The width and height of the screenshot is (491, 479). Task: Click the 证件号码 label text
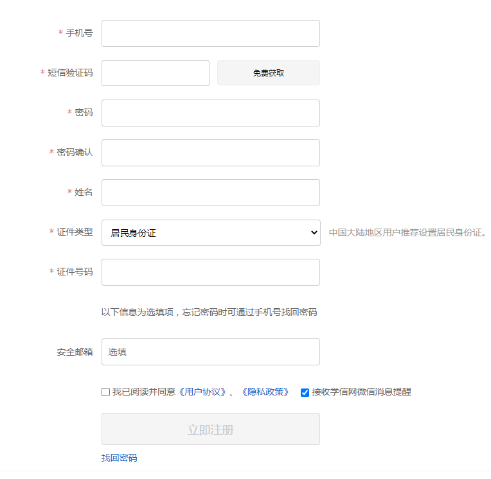coord(75,272)
